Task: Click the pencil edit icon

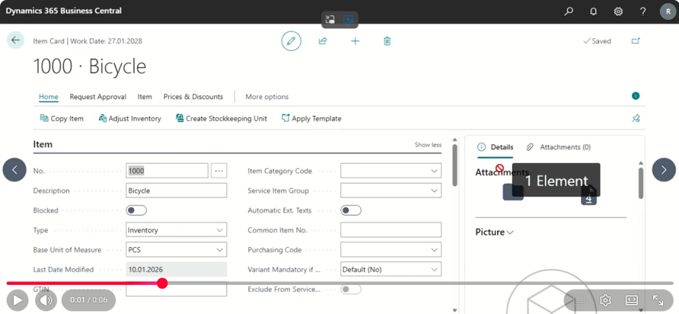Action: click(x=290, y=41)
